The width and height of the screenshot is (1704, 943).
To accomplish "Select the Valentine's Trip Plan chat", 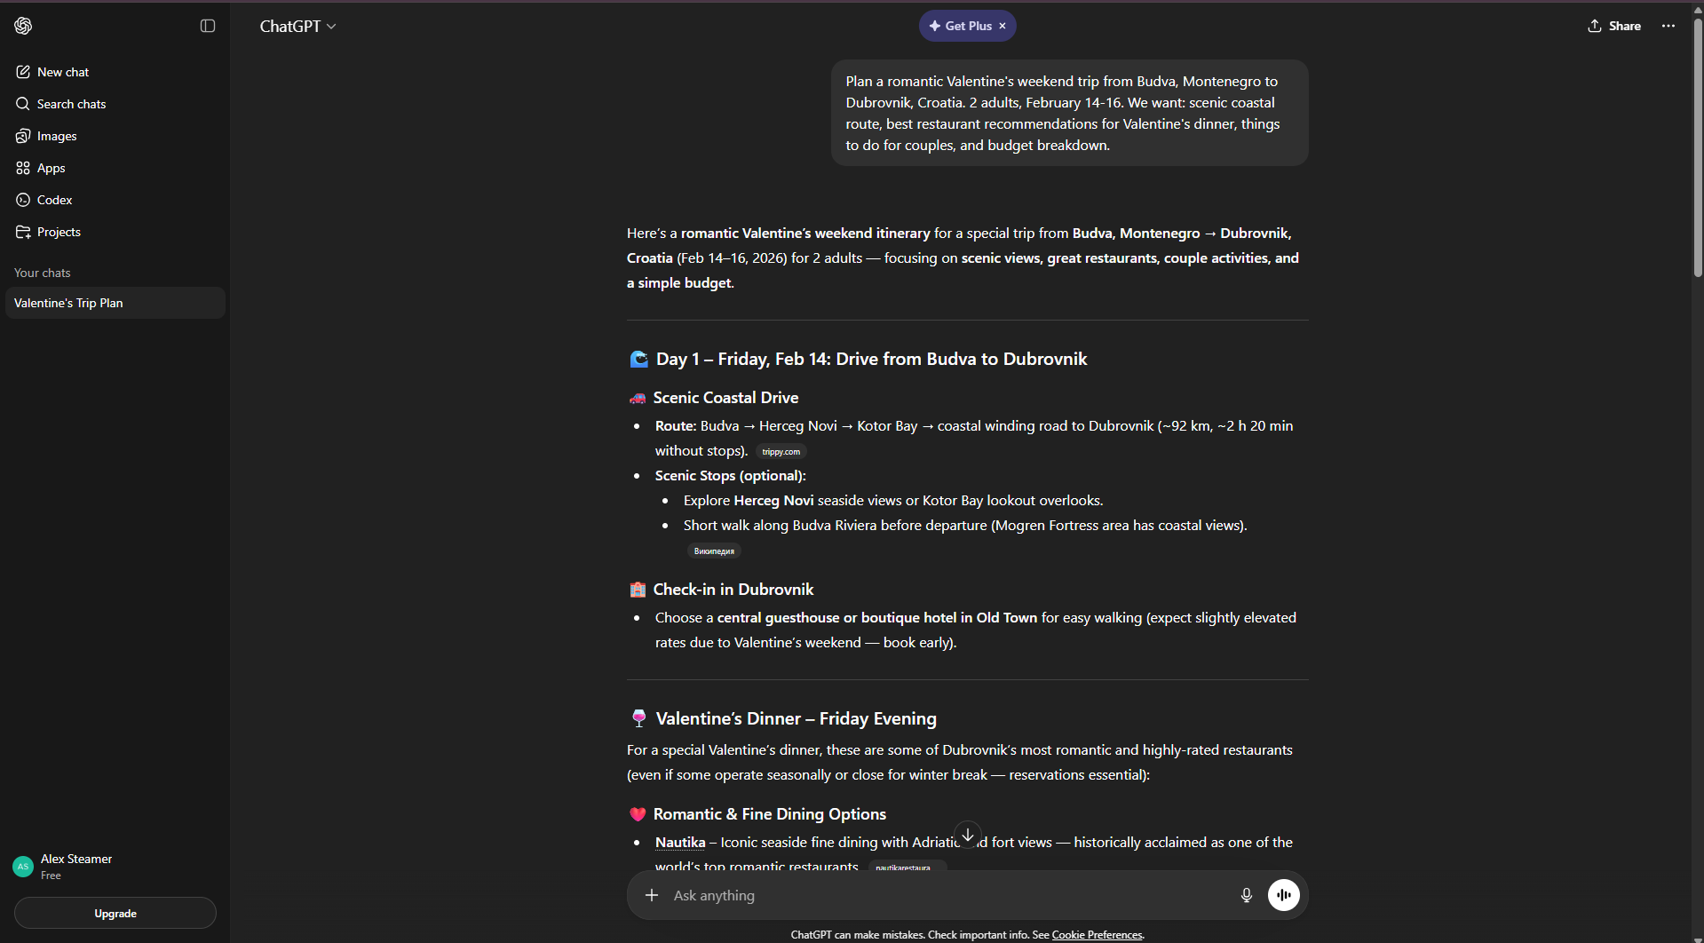I will click(x=68, y=303).
